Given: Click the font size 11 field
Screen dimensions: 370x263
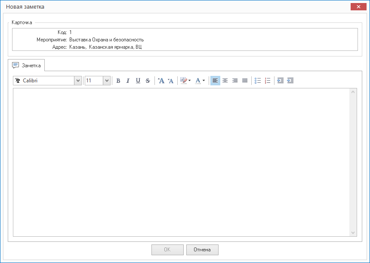Looking at the screenshot, I should 94,81.
